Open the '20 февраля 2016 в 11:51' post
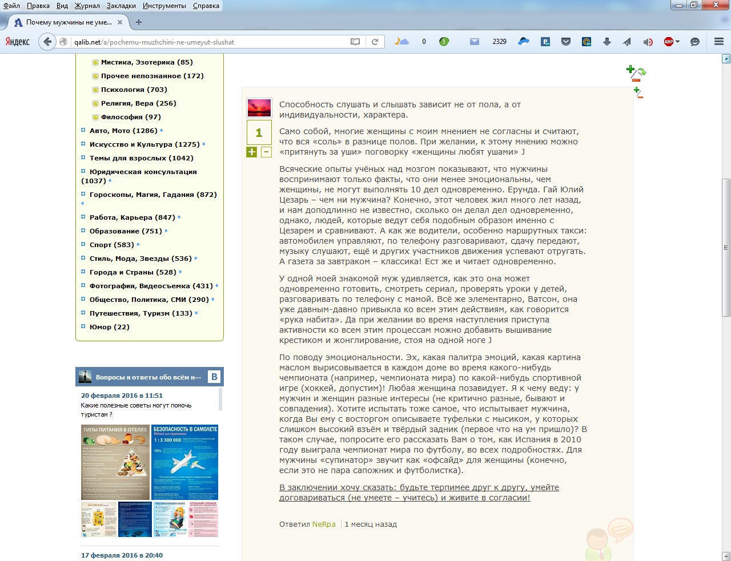 pos(122,395)
